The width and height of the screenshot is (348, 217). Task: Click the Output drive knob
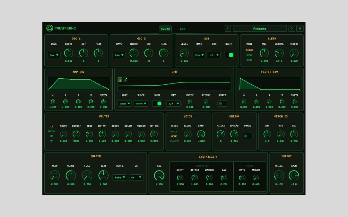279,176
